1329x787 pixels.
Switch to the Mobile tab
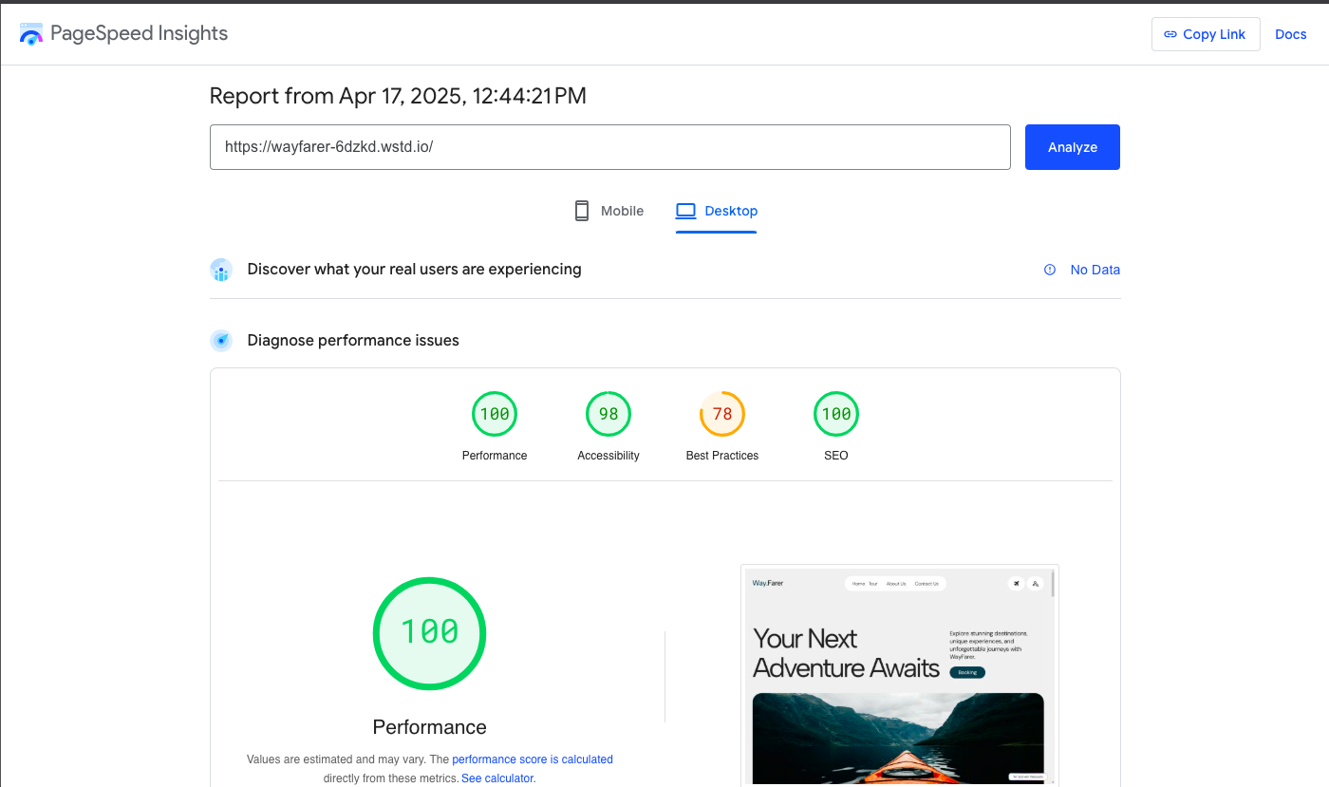pos(609,211)
